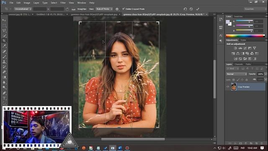
Task: Switch to the Styles tab
Action: coord(243,40)
